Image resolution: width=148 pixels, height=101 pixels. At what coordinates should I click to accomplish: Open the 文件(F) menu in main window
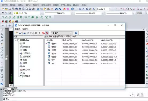tap(5, 5)
